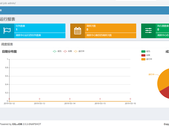Toggle the 进行中 series in line chart legend

(79, 51)
